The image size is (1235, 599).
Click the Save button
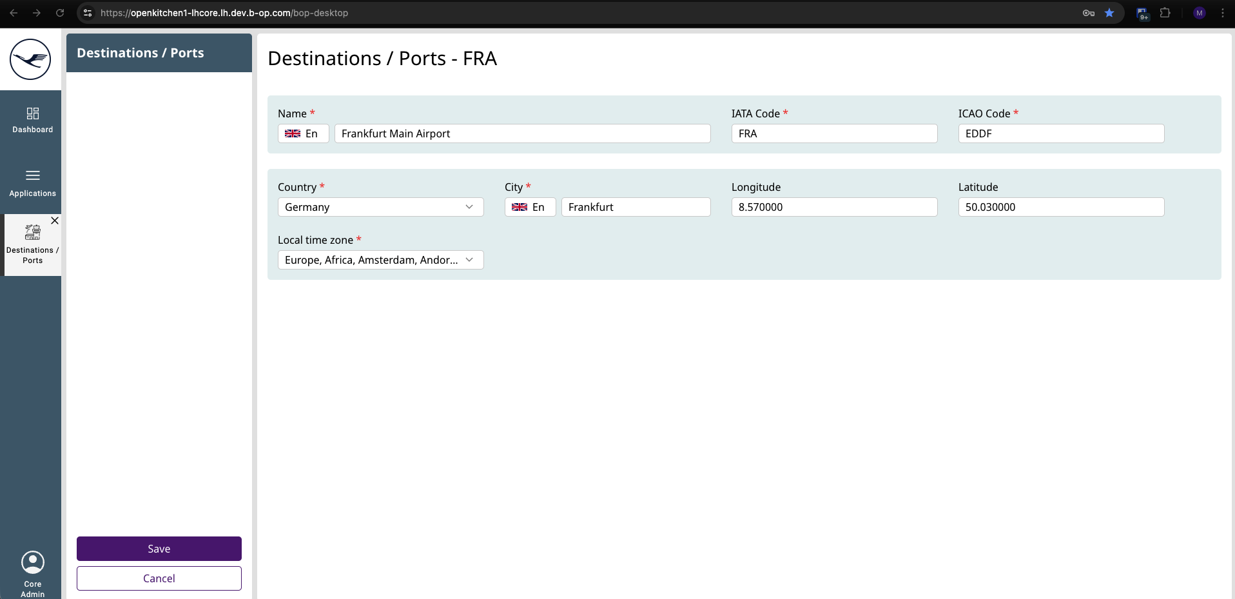click(159, 549)
